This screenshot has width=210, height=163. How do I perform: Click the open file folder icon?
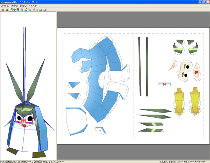click(3, 10)
